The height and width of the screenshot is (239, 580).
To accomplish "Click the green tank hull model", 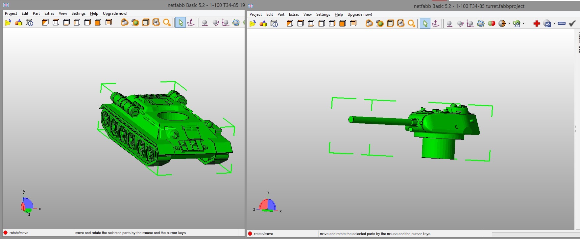I will (166, 129).
